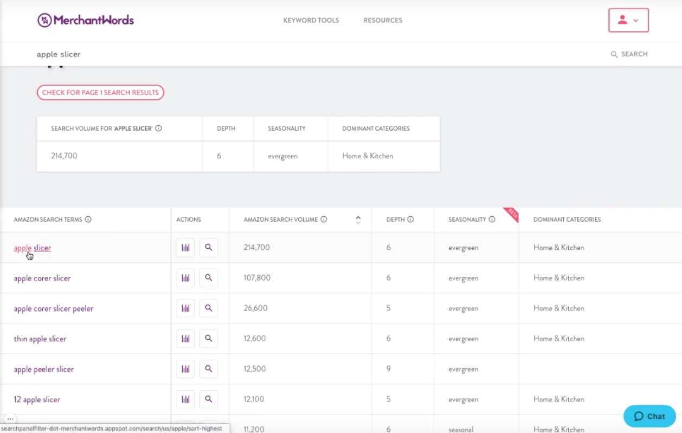Click magnifier icon for apple peeler slicer
Image resolution: width=682 pixels, height=433 pixels.
click(x=209, y=369)
